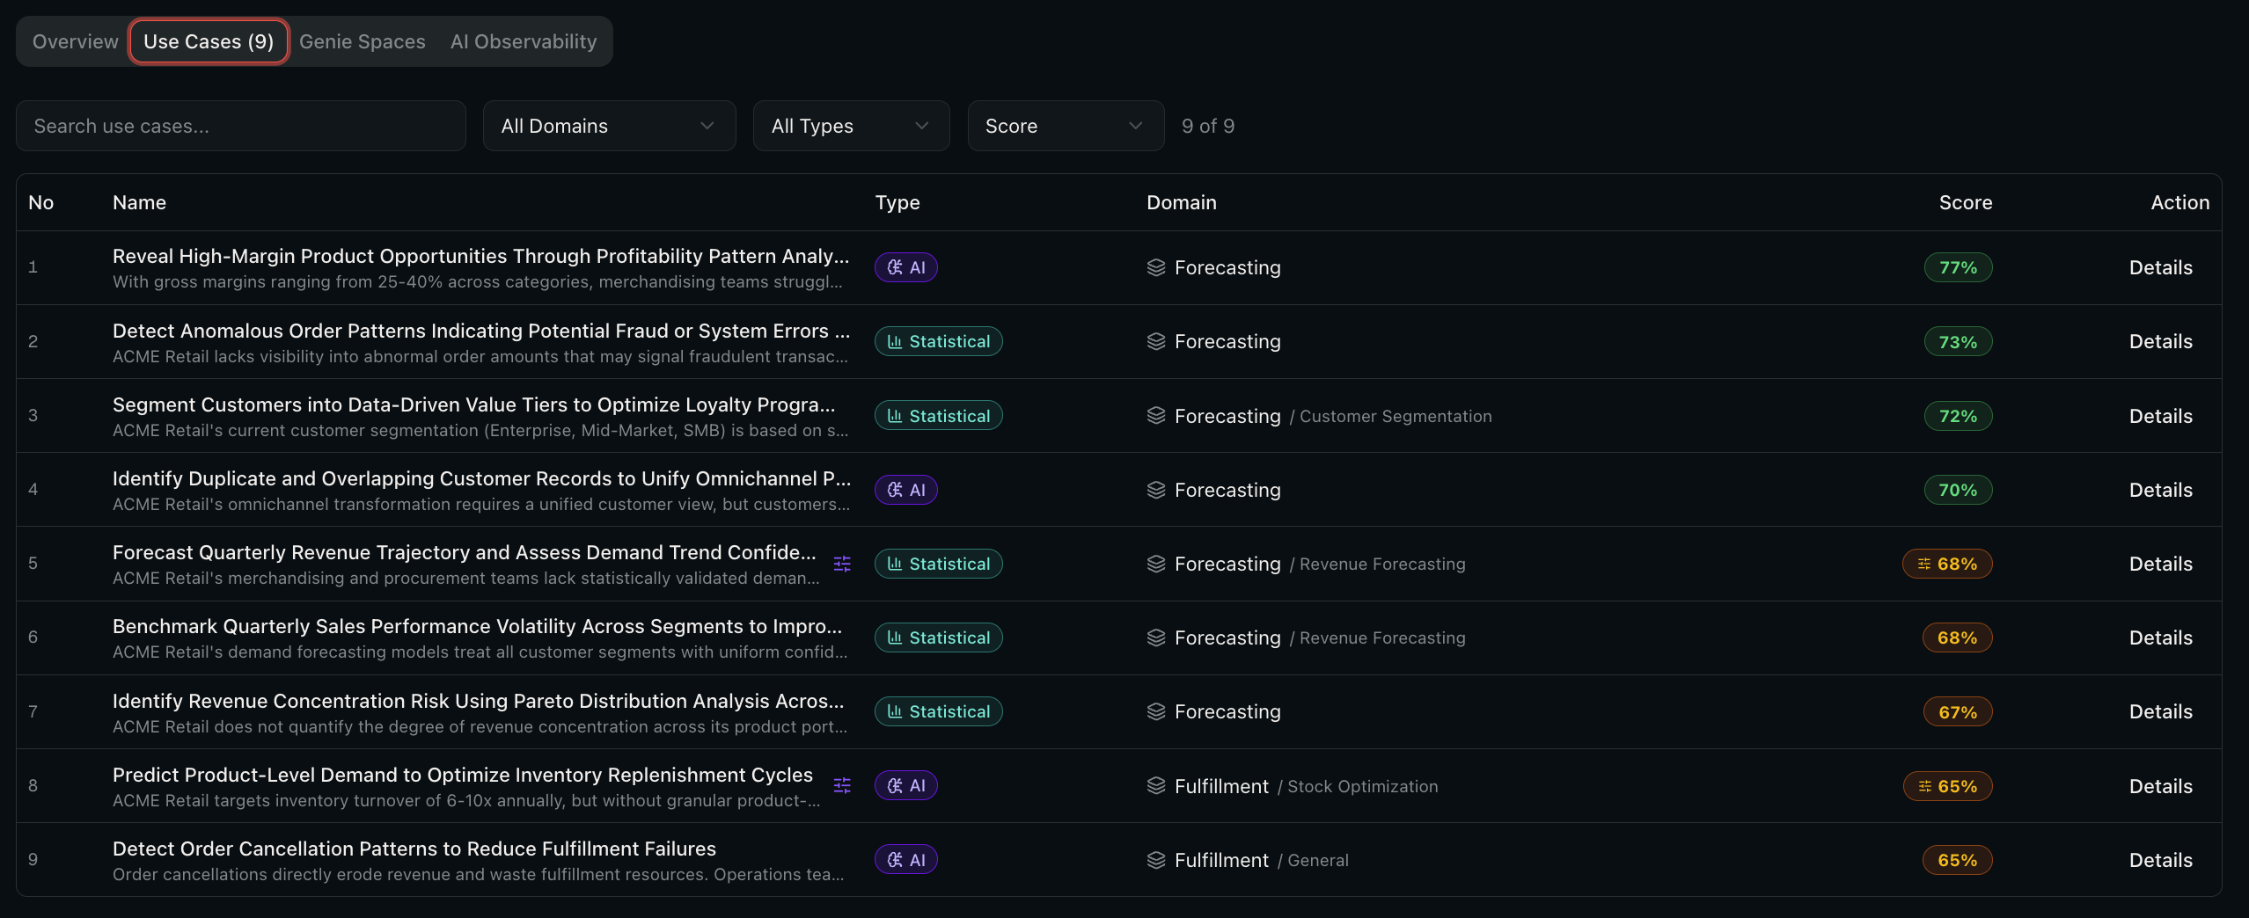Screen dimensions: 2249x918
Task: Click the layers icon next to Forecasting in row 2
Action: point(1156,341)
